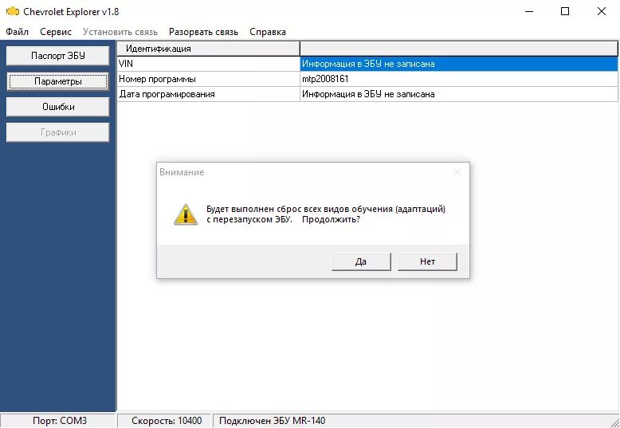This screenshot has height=428, width=620.
Task: Open the Параметры section
Action: click(x=57, y=81)
